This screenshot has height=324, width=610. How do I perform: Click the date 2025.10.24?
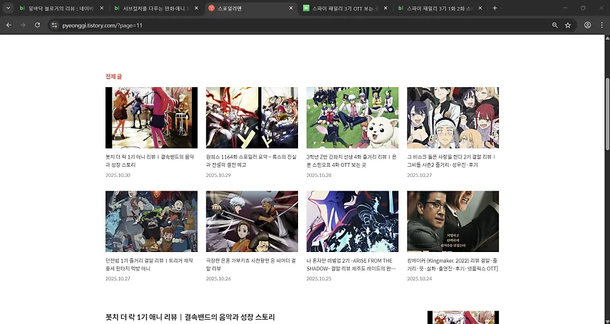(x=419, y=279)
